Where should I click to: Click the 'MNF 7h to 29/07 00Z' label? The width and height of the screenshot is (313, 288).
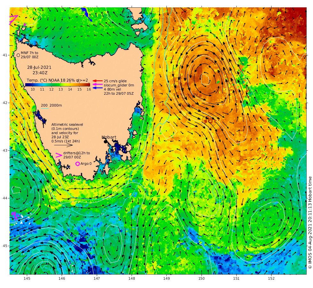[29, 55]
